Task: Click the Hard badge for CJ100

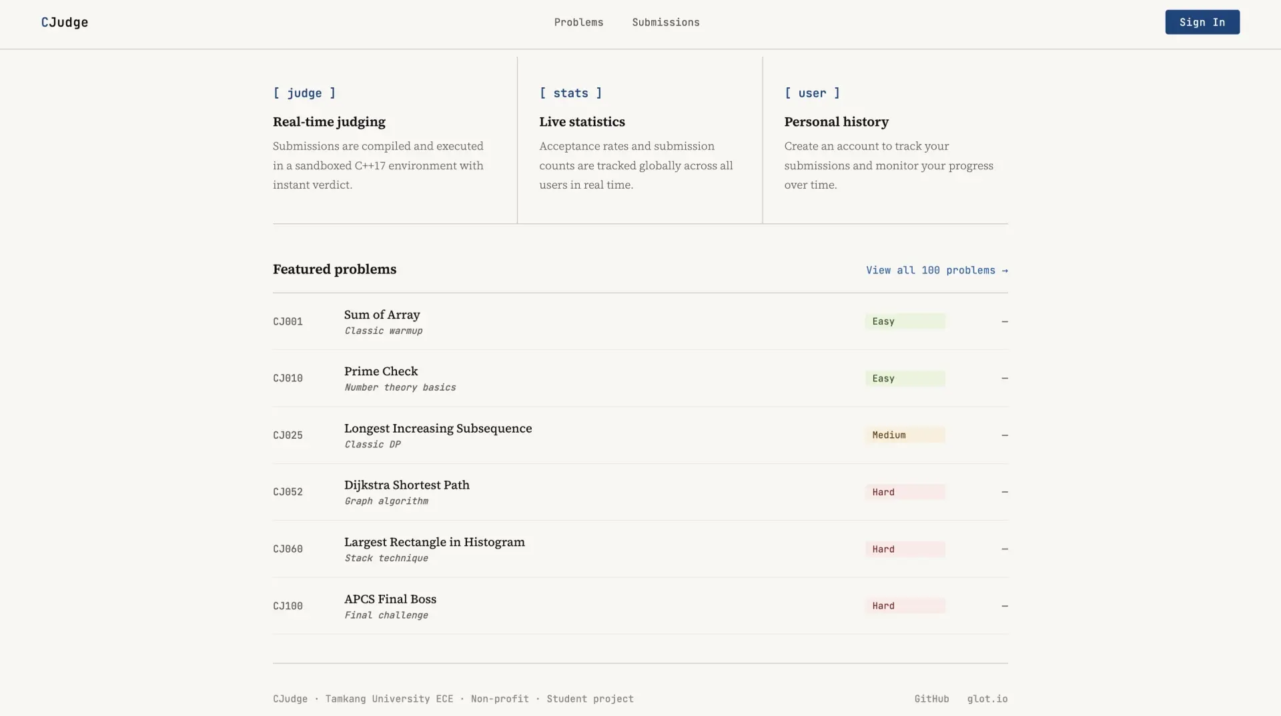Action: tap(905, 605)
